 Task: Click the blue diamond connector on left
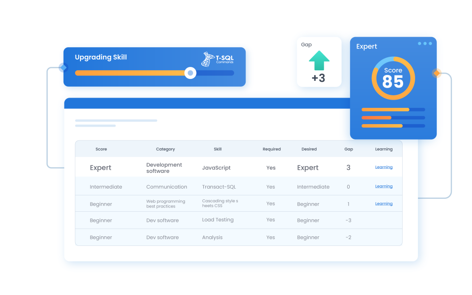point(63,68)
